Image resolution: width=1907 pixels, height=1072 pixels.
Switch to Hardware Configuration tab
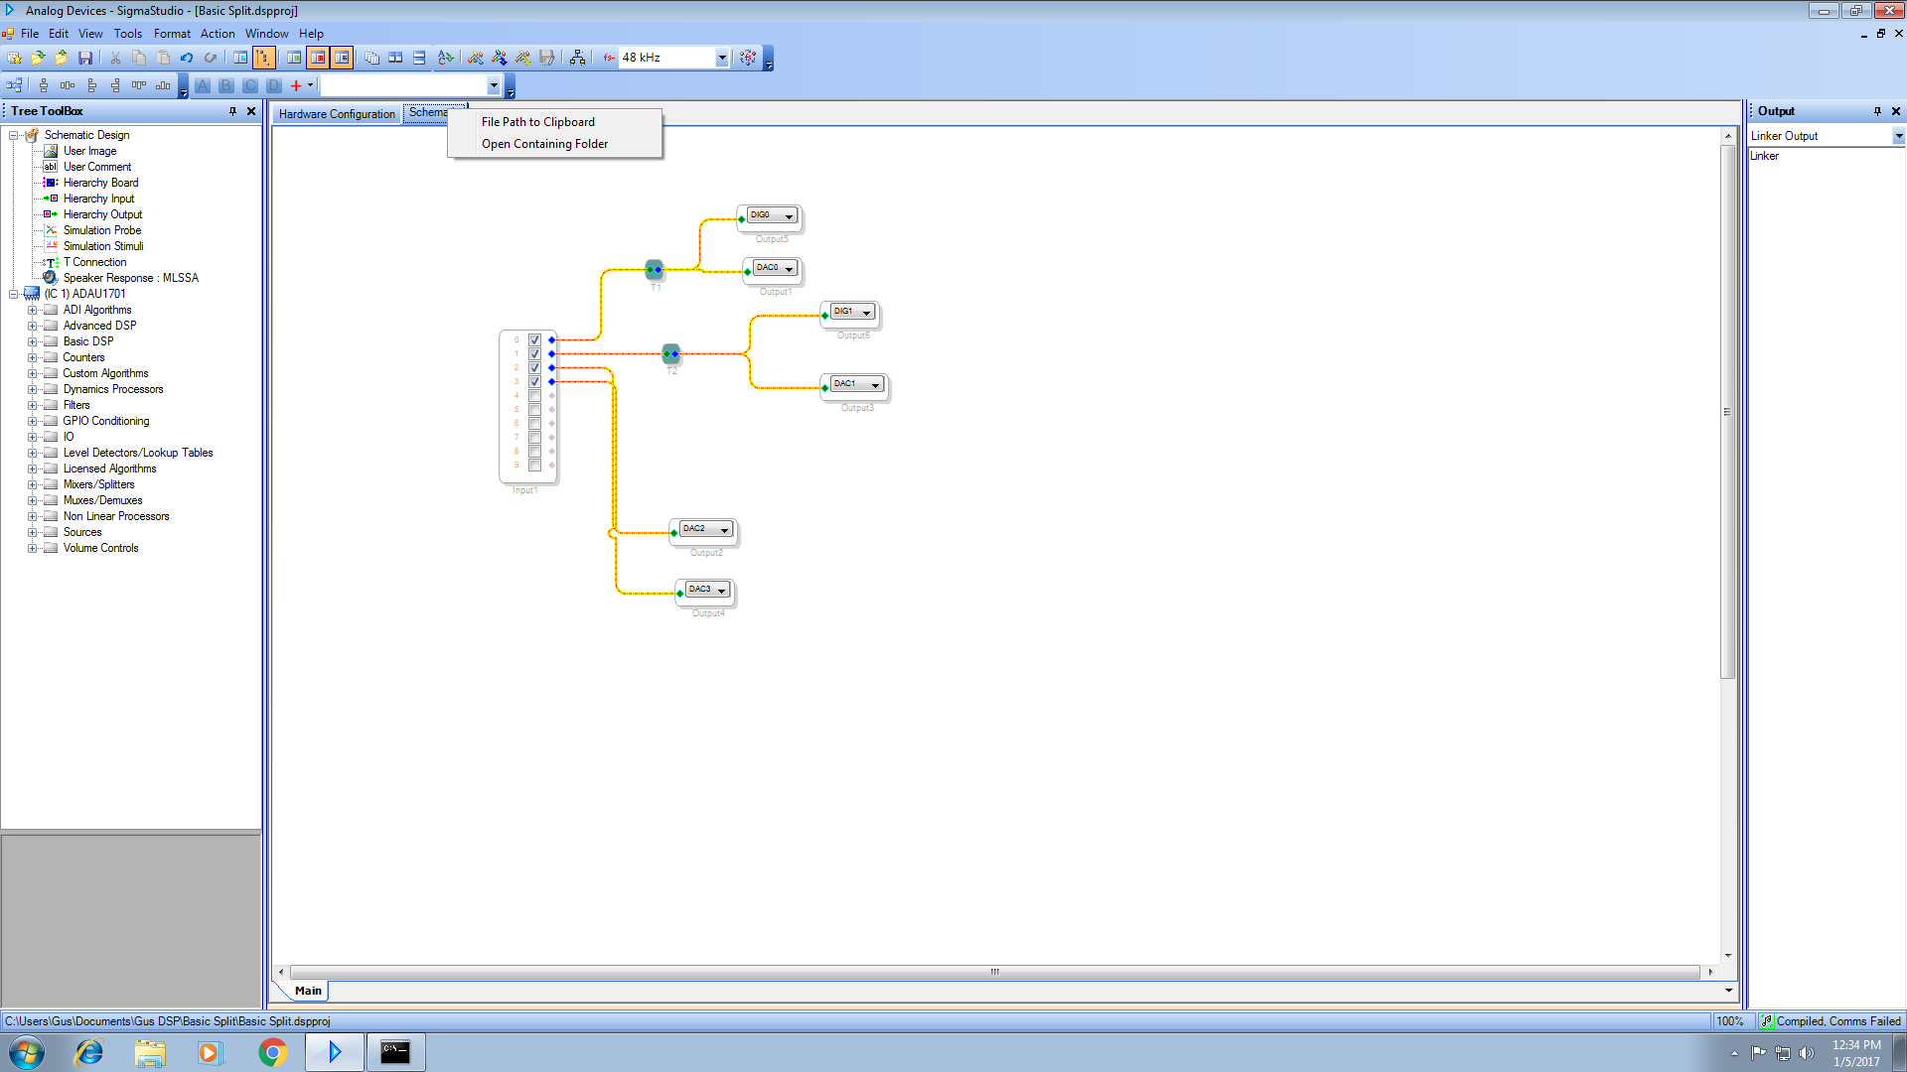pyautogui.click(x=337, y=114)
